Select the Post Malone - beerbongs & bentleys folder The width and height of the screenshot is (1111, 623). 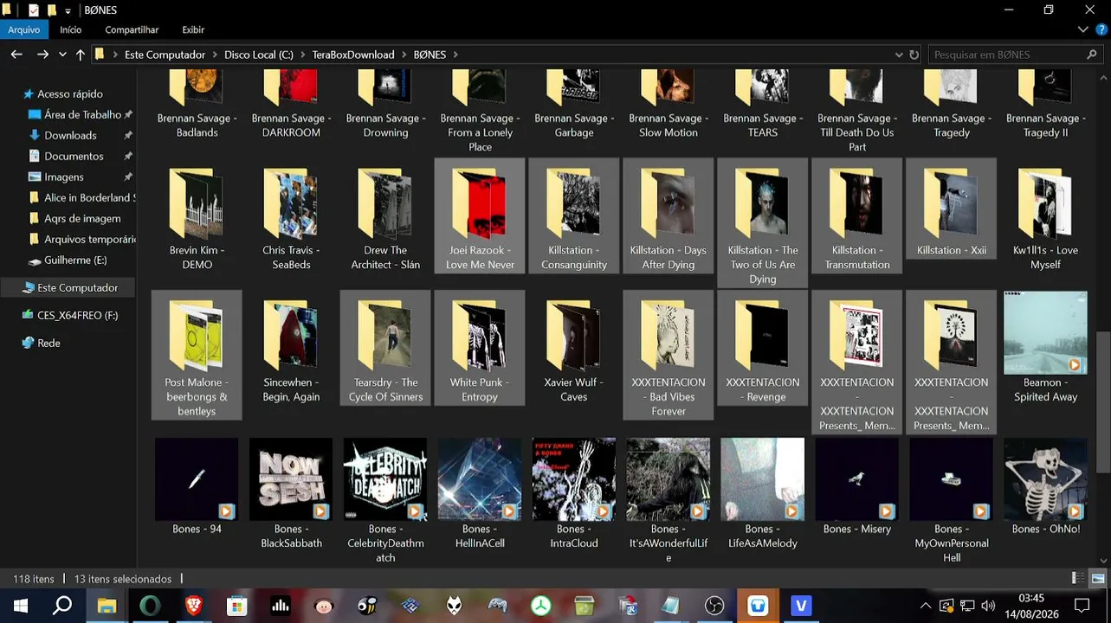[x=197, y=355]
